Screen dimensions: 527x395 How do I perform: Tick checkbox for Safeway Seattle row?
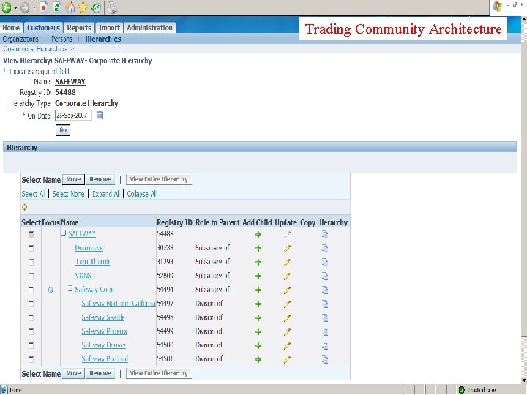[x=31, y=317]
